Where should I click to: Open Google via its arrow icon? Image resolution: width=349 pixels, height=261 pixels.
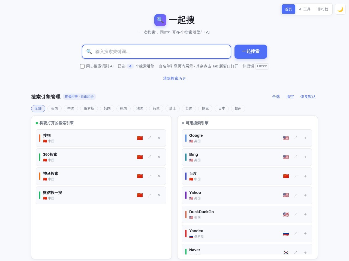click(x=296, y=138)
